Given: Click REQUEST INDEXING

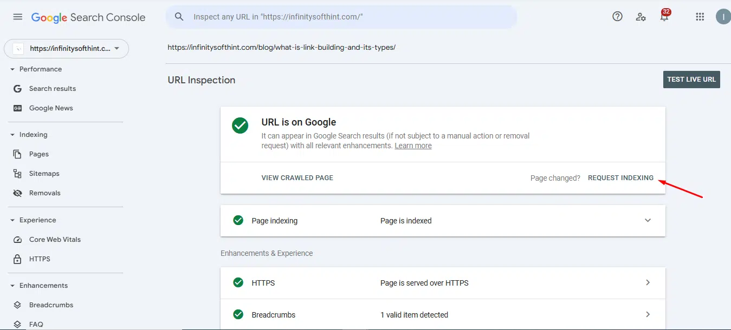Looking at the screenshot, I should [621, 177].
